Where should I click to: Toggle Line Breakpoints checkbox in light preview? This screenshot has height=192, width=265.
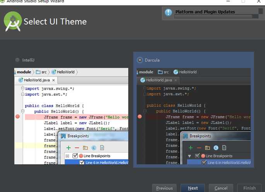click(75, 156)
